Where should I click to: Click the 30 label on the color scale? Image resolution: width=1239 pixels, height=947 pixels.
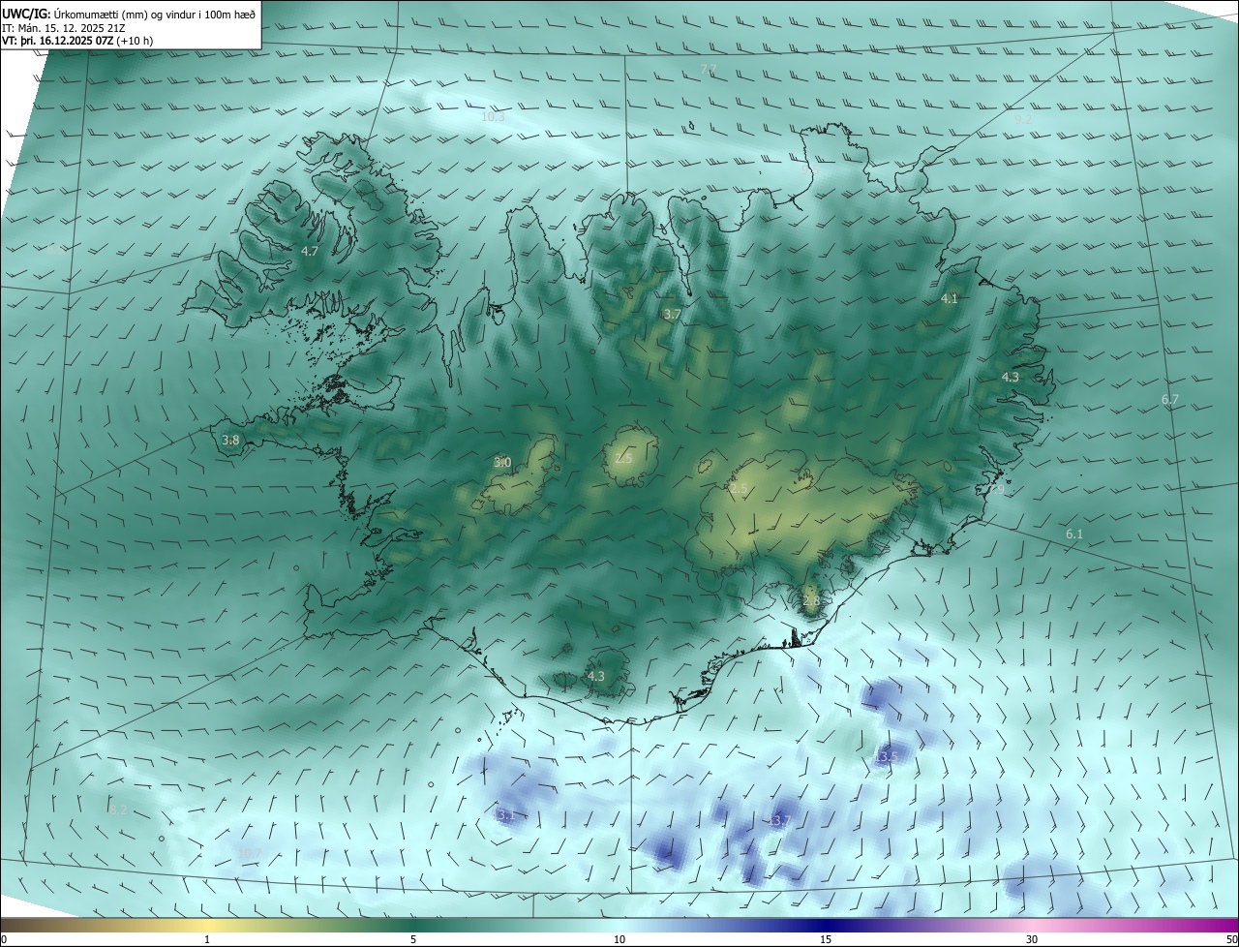click(x=1032, y=939)
